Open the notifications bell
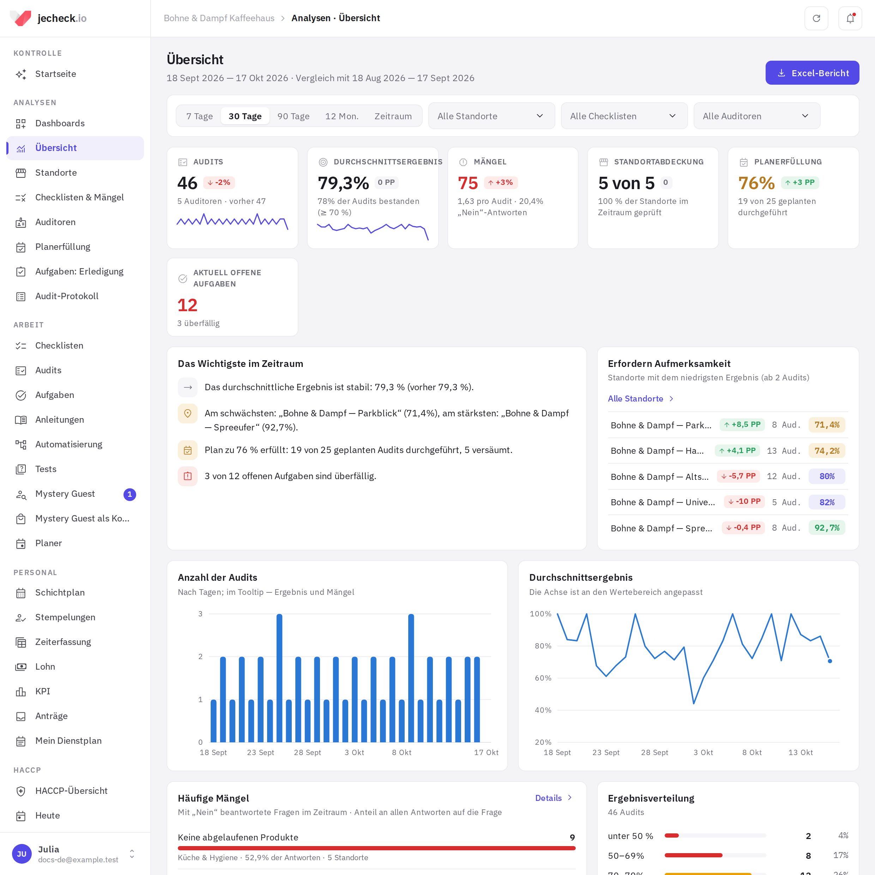 tap(850, 18)
